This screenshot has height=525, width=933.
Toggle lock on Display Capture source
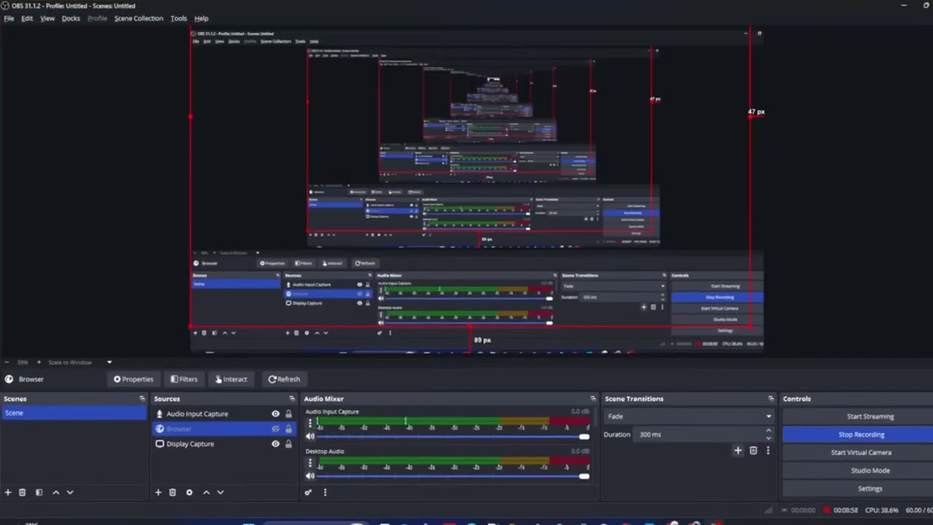289,444
